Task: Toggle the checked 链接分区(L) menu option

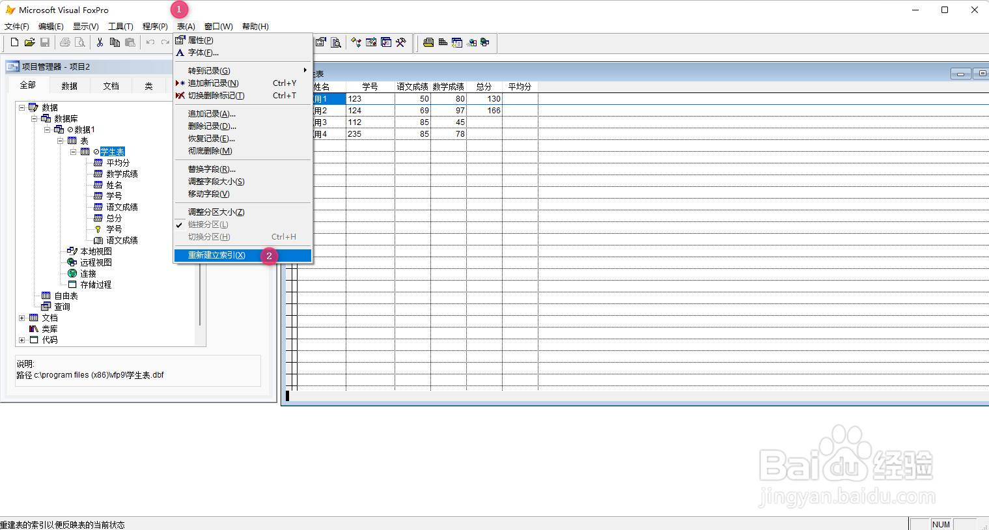Action: 242,224
